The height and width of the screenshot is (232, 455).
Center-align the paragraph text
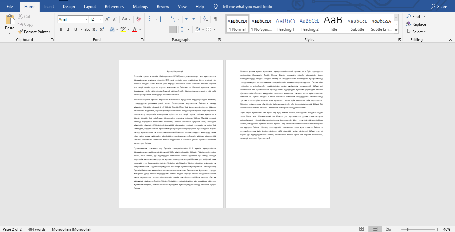(159, 29)
